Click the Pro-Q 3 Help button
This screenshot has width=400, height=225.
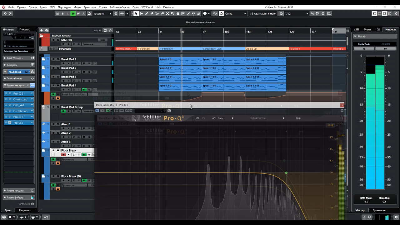298,118
